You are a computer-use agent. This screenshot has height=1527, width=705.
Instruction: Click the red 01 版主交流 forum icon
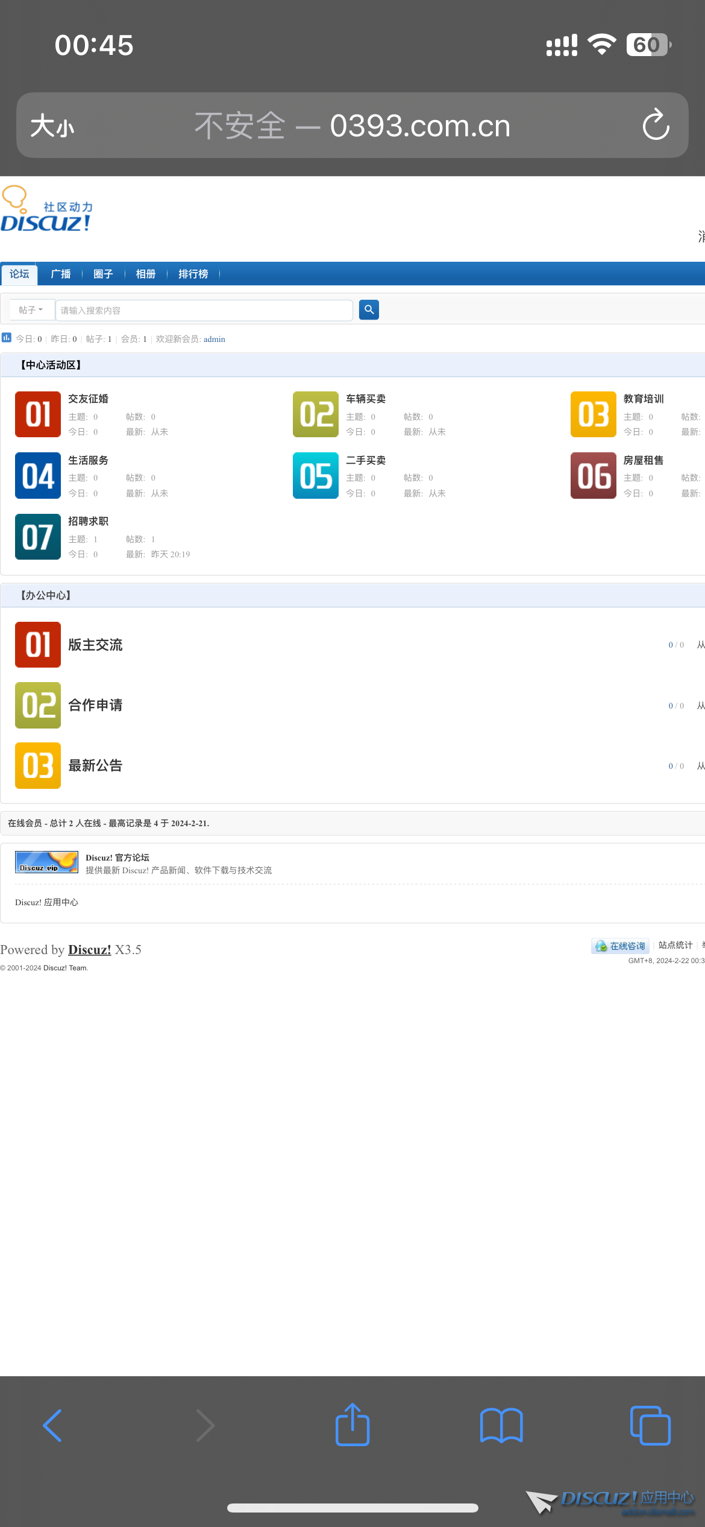(38, 645)
